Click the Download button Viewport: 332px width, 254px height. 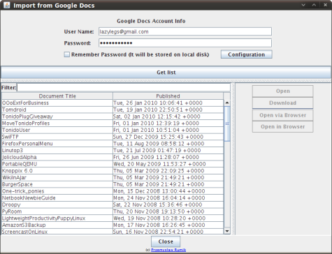click(x=282, y=103)
